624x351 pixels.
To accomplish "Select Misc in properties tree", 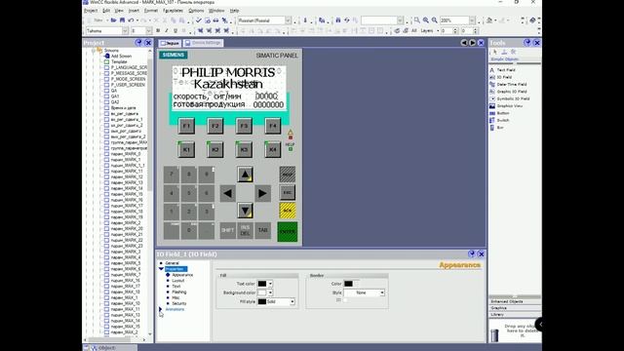I will pyautogui.click(x=175, y=297).
